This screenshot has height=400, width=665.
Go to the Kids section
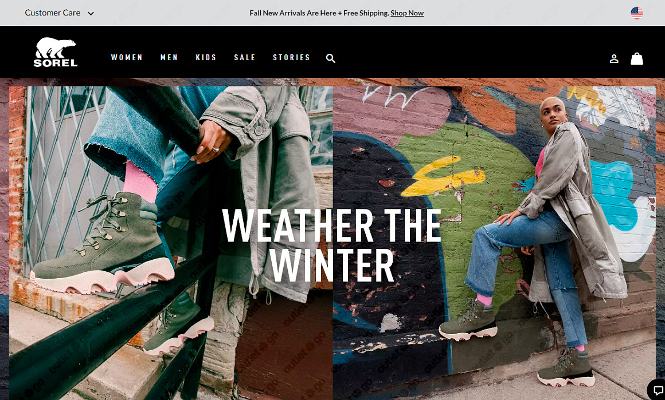pyautogui.click(x=206, y=58)
